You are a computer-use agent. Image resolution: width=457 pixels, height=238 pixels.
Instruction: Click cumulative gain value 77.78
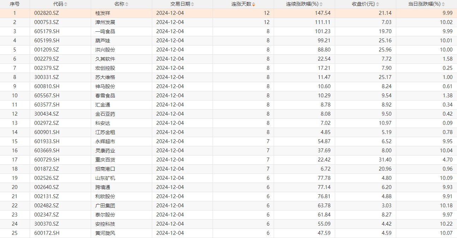(x=325, y=178)
